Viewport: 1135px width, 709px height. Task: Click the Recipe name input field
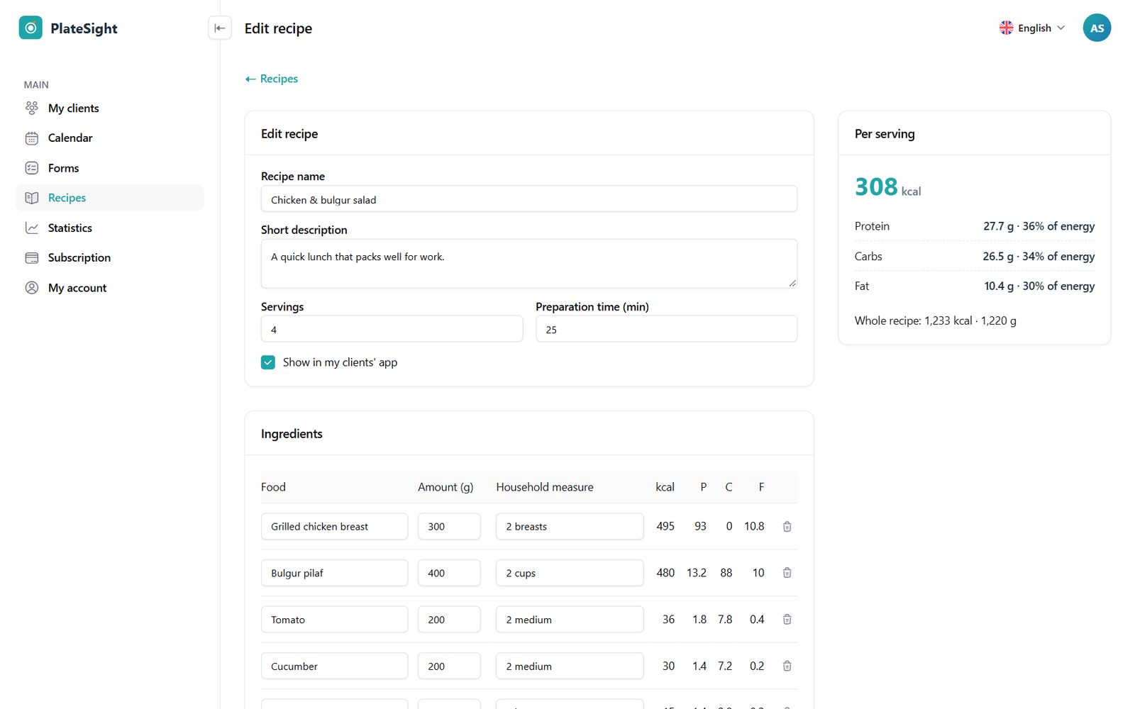point(528,199)
